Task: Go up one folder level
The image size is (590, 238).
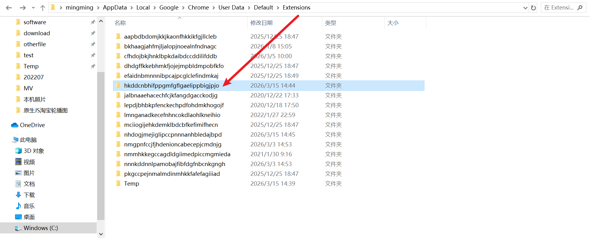Action: point(43,8)
